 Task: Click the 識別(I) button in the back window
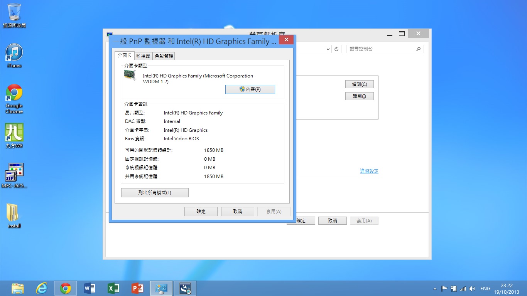coord(359,96)
